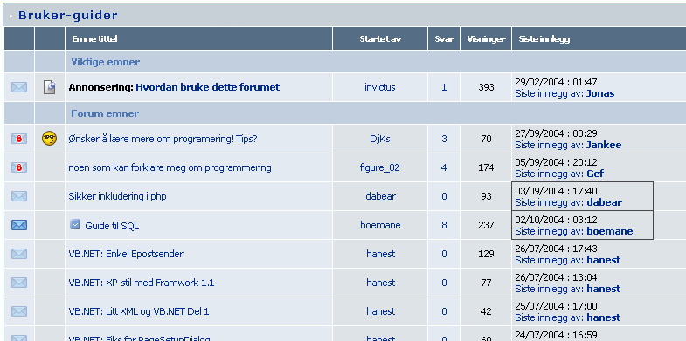Click view count 237
Viewport: 686px width, 341px height.
pyautogui.click(x=486, y=225)
